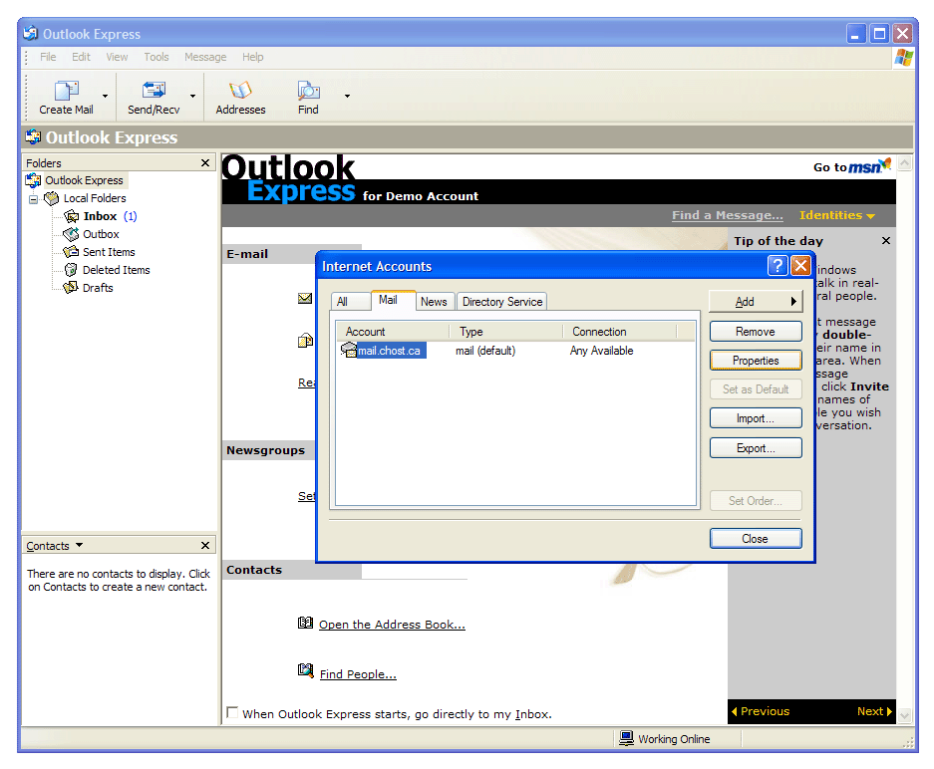
Task: Open the Help menu
Action: (252, 57)
